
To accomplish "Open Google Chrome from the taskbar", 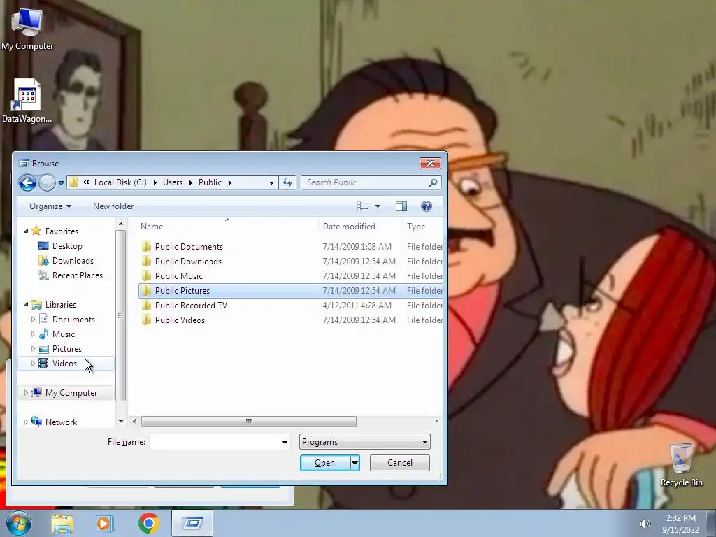I will click(x=148, y=523).
